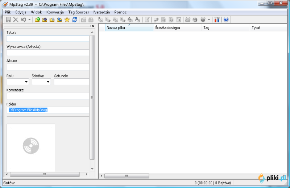Click into the Tytuł input field
Screen dimensions: 290x188
click(x=48, y=38)
